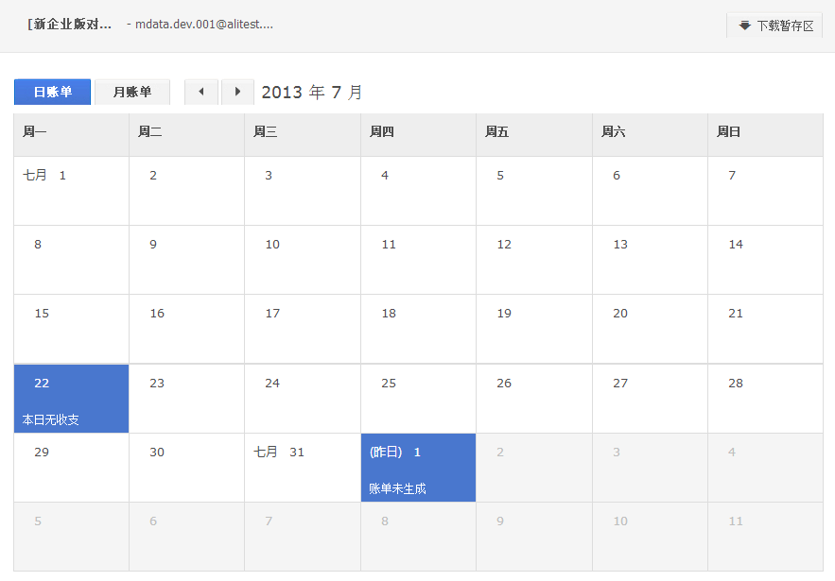Image resolution: width=835 pixels, height=581 pixels.
Task: Pick day 12 in the calendar
Action: pyautogui.click(x=534, y=260)
